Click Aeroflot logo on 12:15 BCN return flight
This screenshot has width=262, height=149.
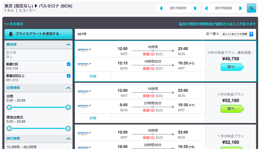coord(84,64)
